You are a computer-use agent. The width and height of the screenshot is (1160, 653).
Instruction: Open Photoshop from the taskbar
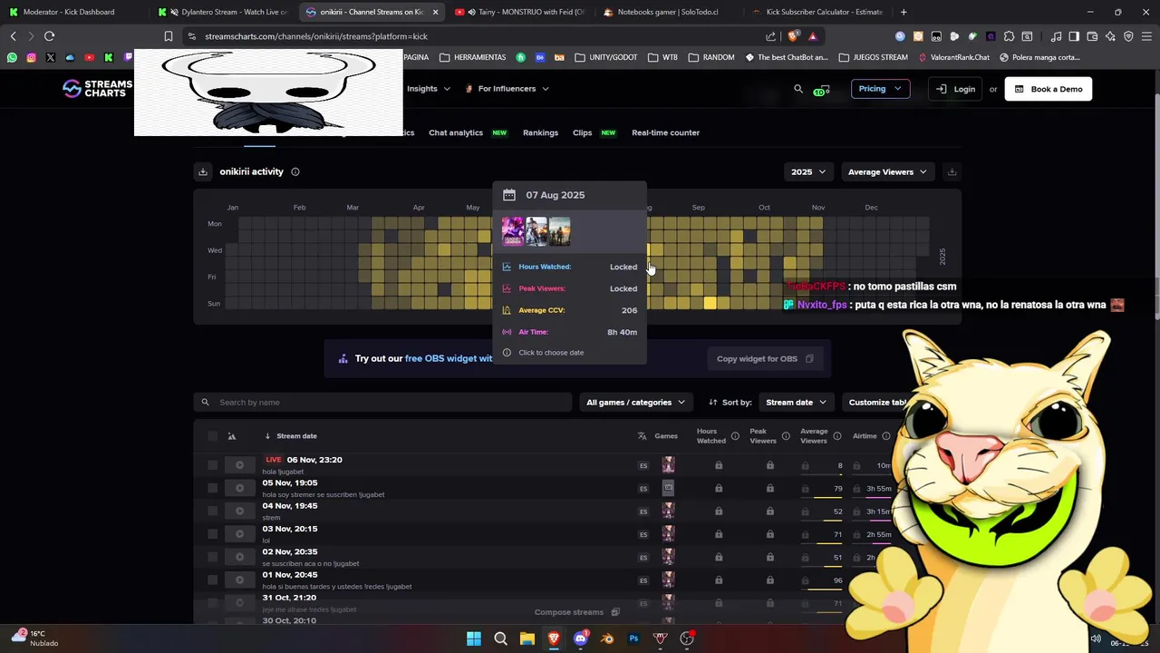click(633, 638)
